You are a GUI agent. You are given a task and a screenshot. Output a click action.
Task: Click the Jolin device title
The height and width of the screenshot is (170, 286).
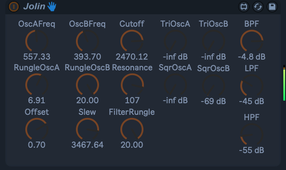34,7
